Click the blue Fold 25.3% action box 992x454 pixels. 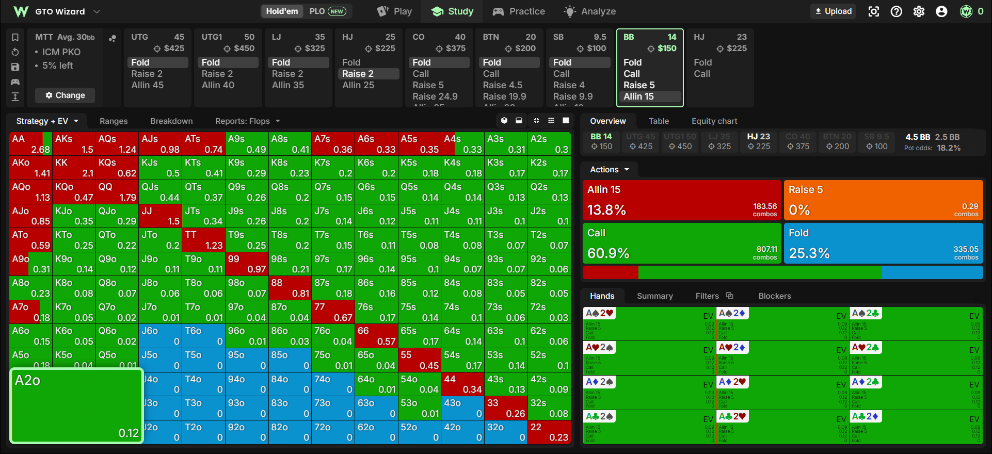pyautogui.click(x=884, y=244)
